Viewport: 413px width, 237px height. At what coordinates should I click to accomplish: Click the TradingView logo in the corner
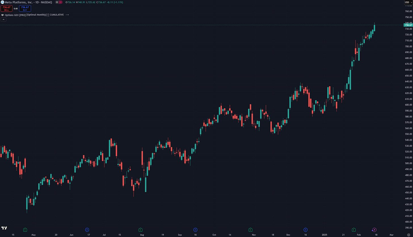(x=4, y=228)
